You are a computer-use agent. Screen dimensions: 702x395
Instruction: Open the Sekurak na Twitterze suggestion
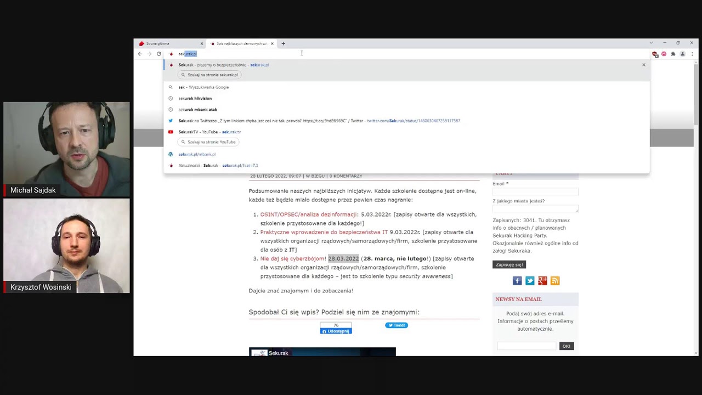tap(406, 121)
